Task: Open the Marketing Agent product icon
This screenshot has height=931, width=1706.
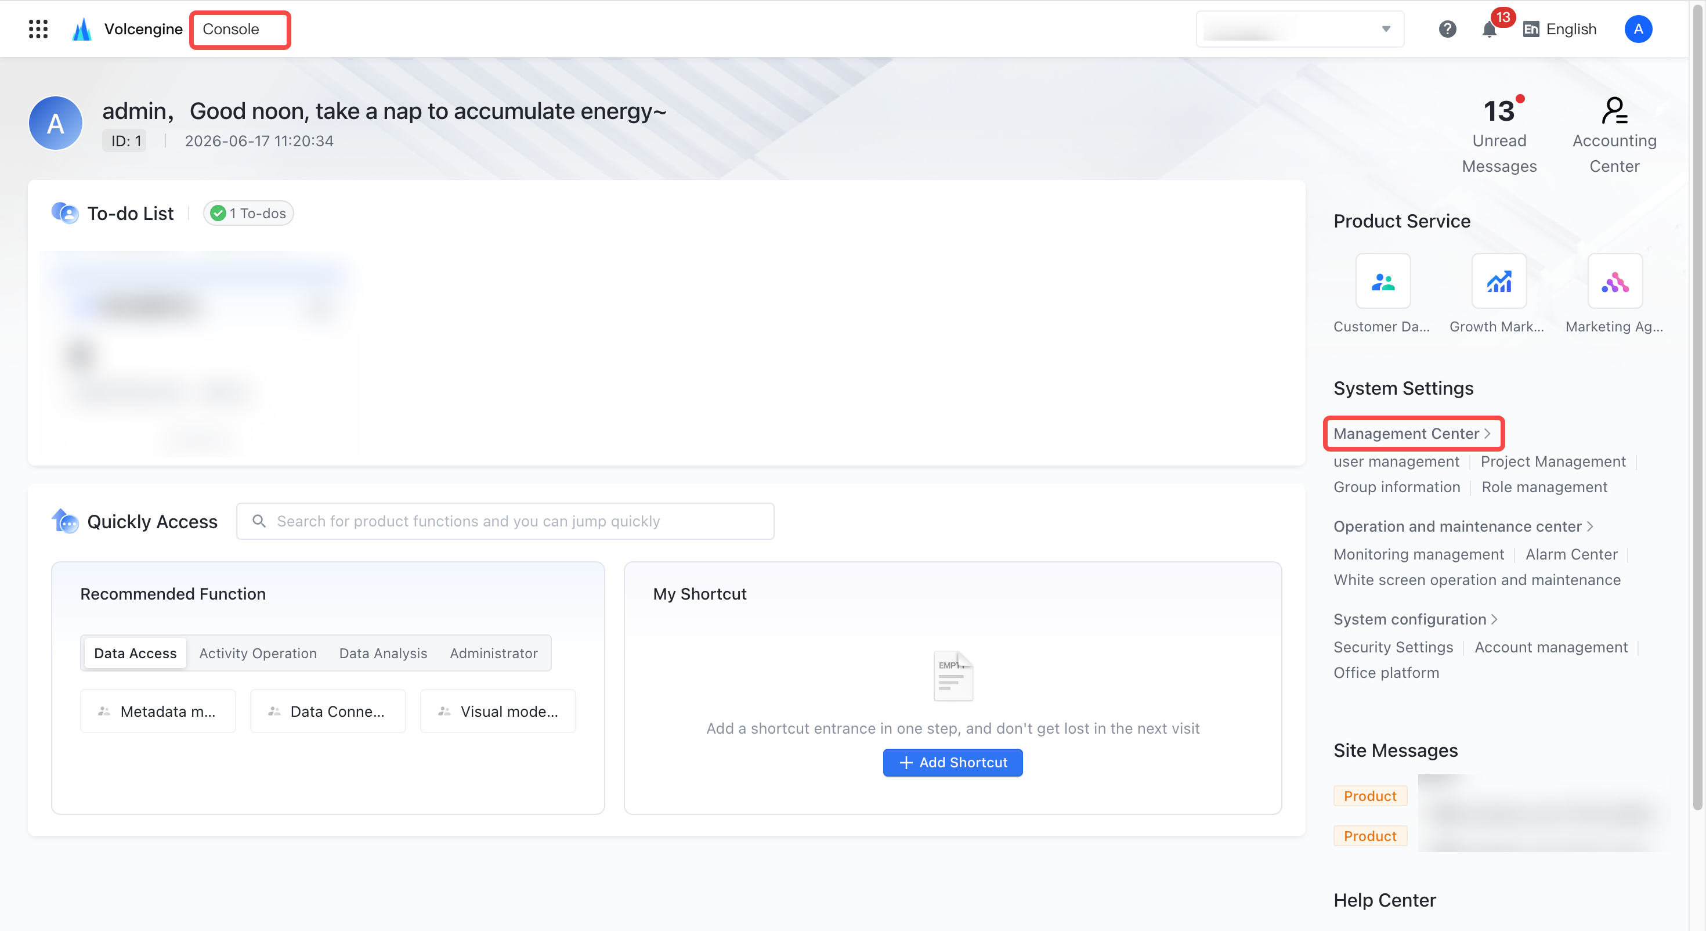Action: [x=1614, y=281]
